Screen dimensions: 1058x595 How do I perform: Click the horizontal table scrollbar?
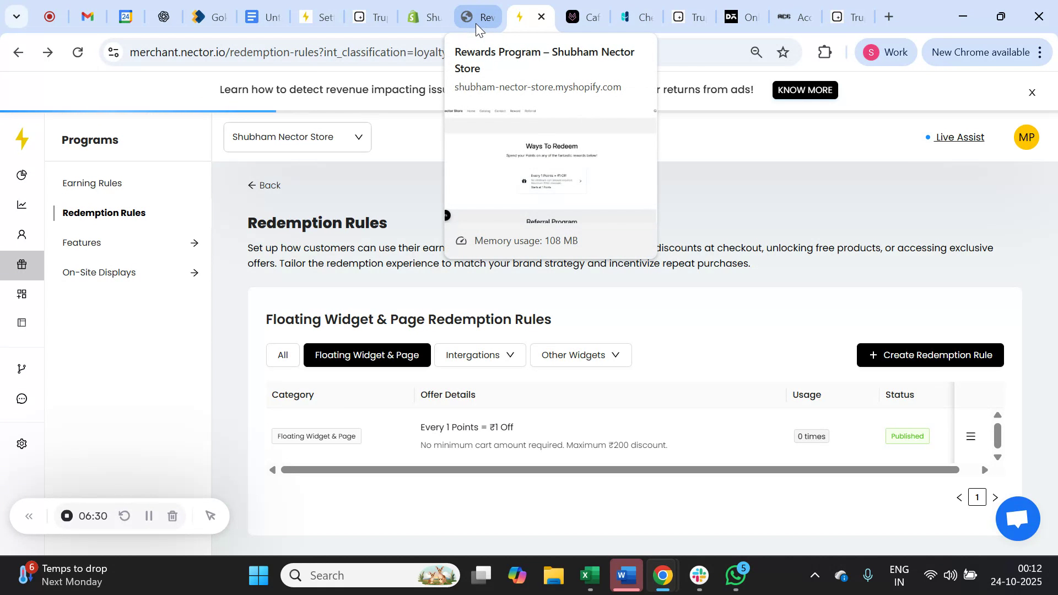[619, 470]
